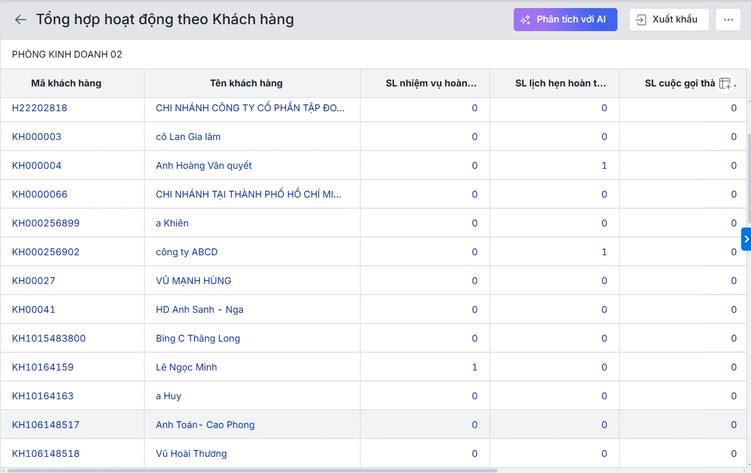Click the add column icon in the header
Screen dimensions: 751x473
725,83
